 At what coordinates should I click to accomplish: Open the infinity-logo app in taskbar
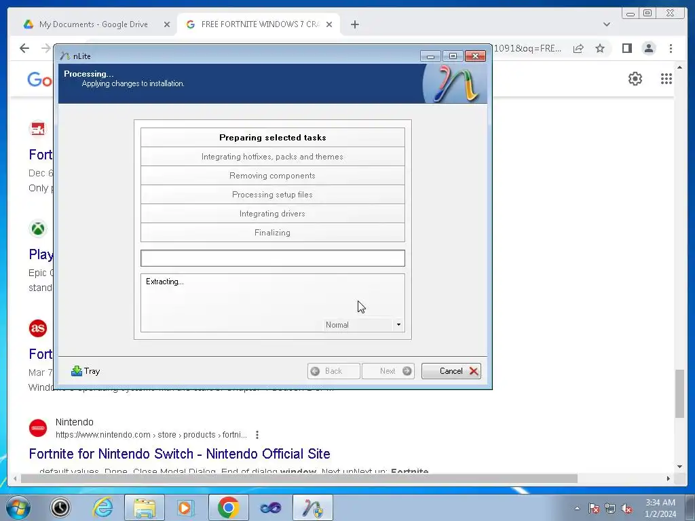[x=270, y=507]
